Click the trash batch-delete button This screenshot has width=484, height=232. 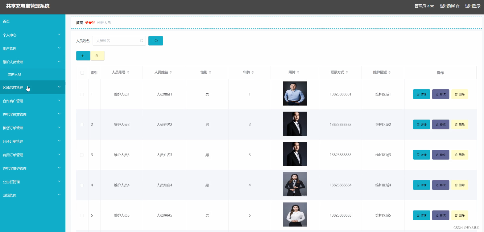coord(97,56)
